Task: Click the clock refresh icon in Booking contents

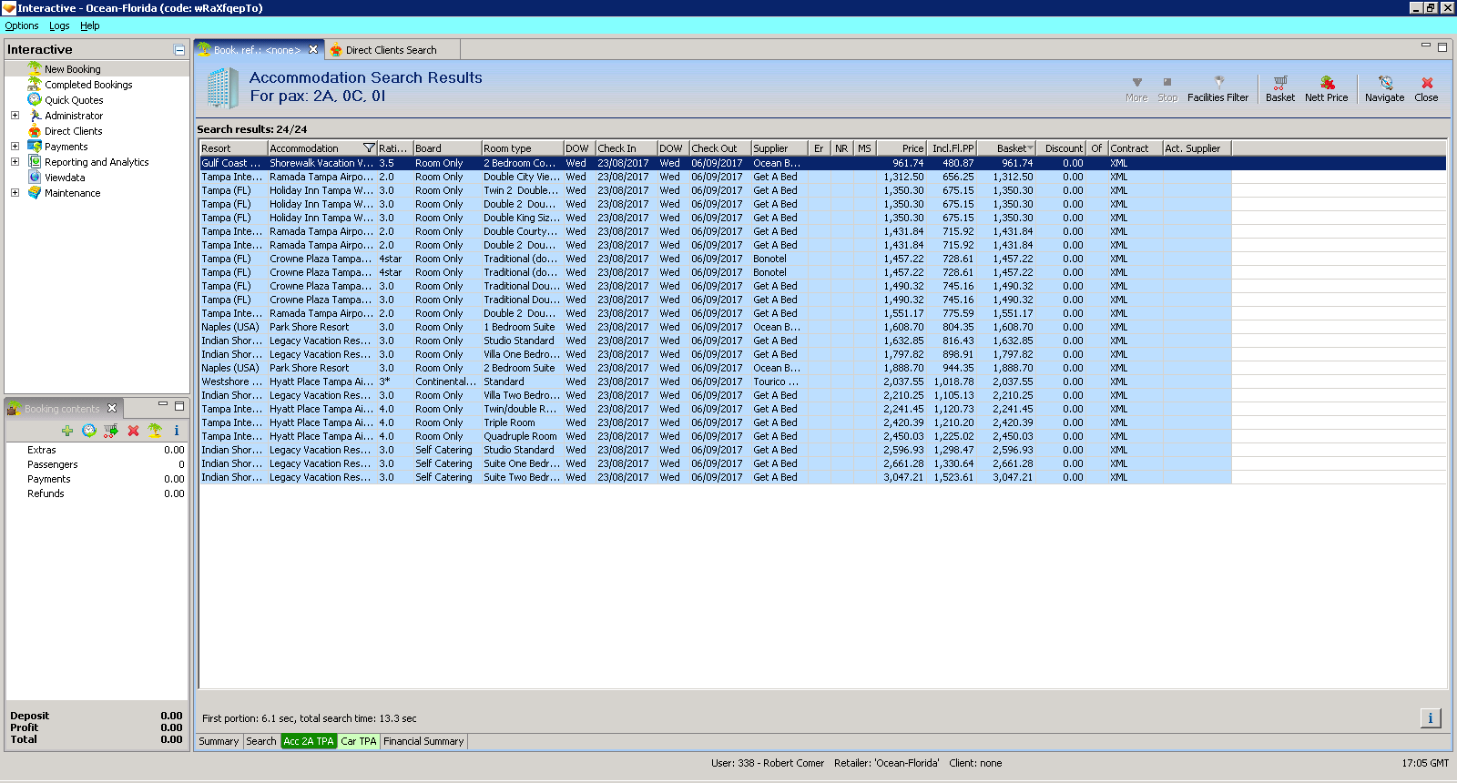Action: pyautogui.click(x=89, y=431)
